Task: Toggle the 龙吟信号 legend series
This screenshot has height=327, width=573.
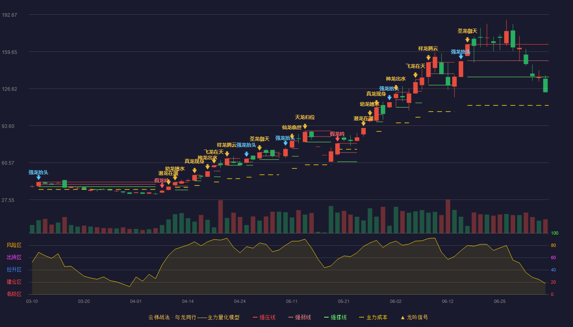Action: pos(414,317)
